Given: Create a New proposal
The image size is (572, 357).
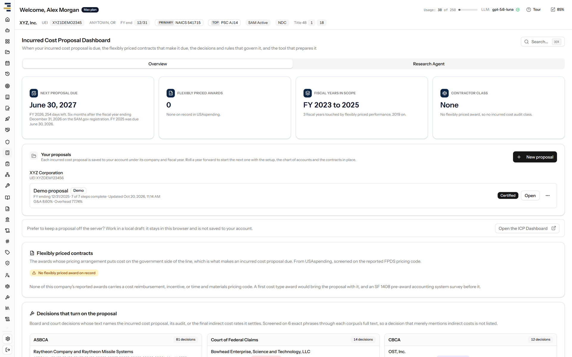Looking at the screenshot, I should 535,157.
